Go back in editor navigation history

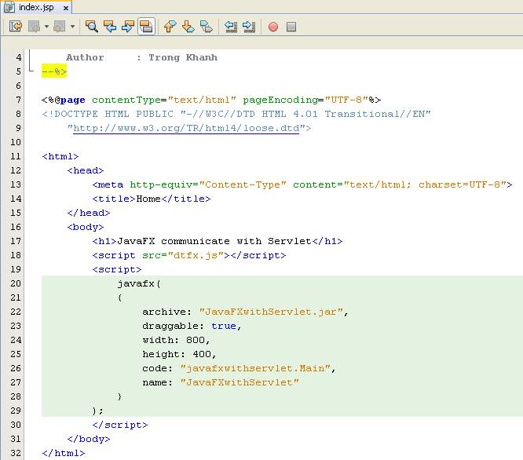34,27
